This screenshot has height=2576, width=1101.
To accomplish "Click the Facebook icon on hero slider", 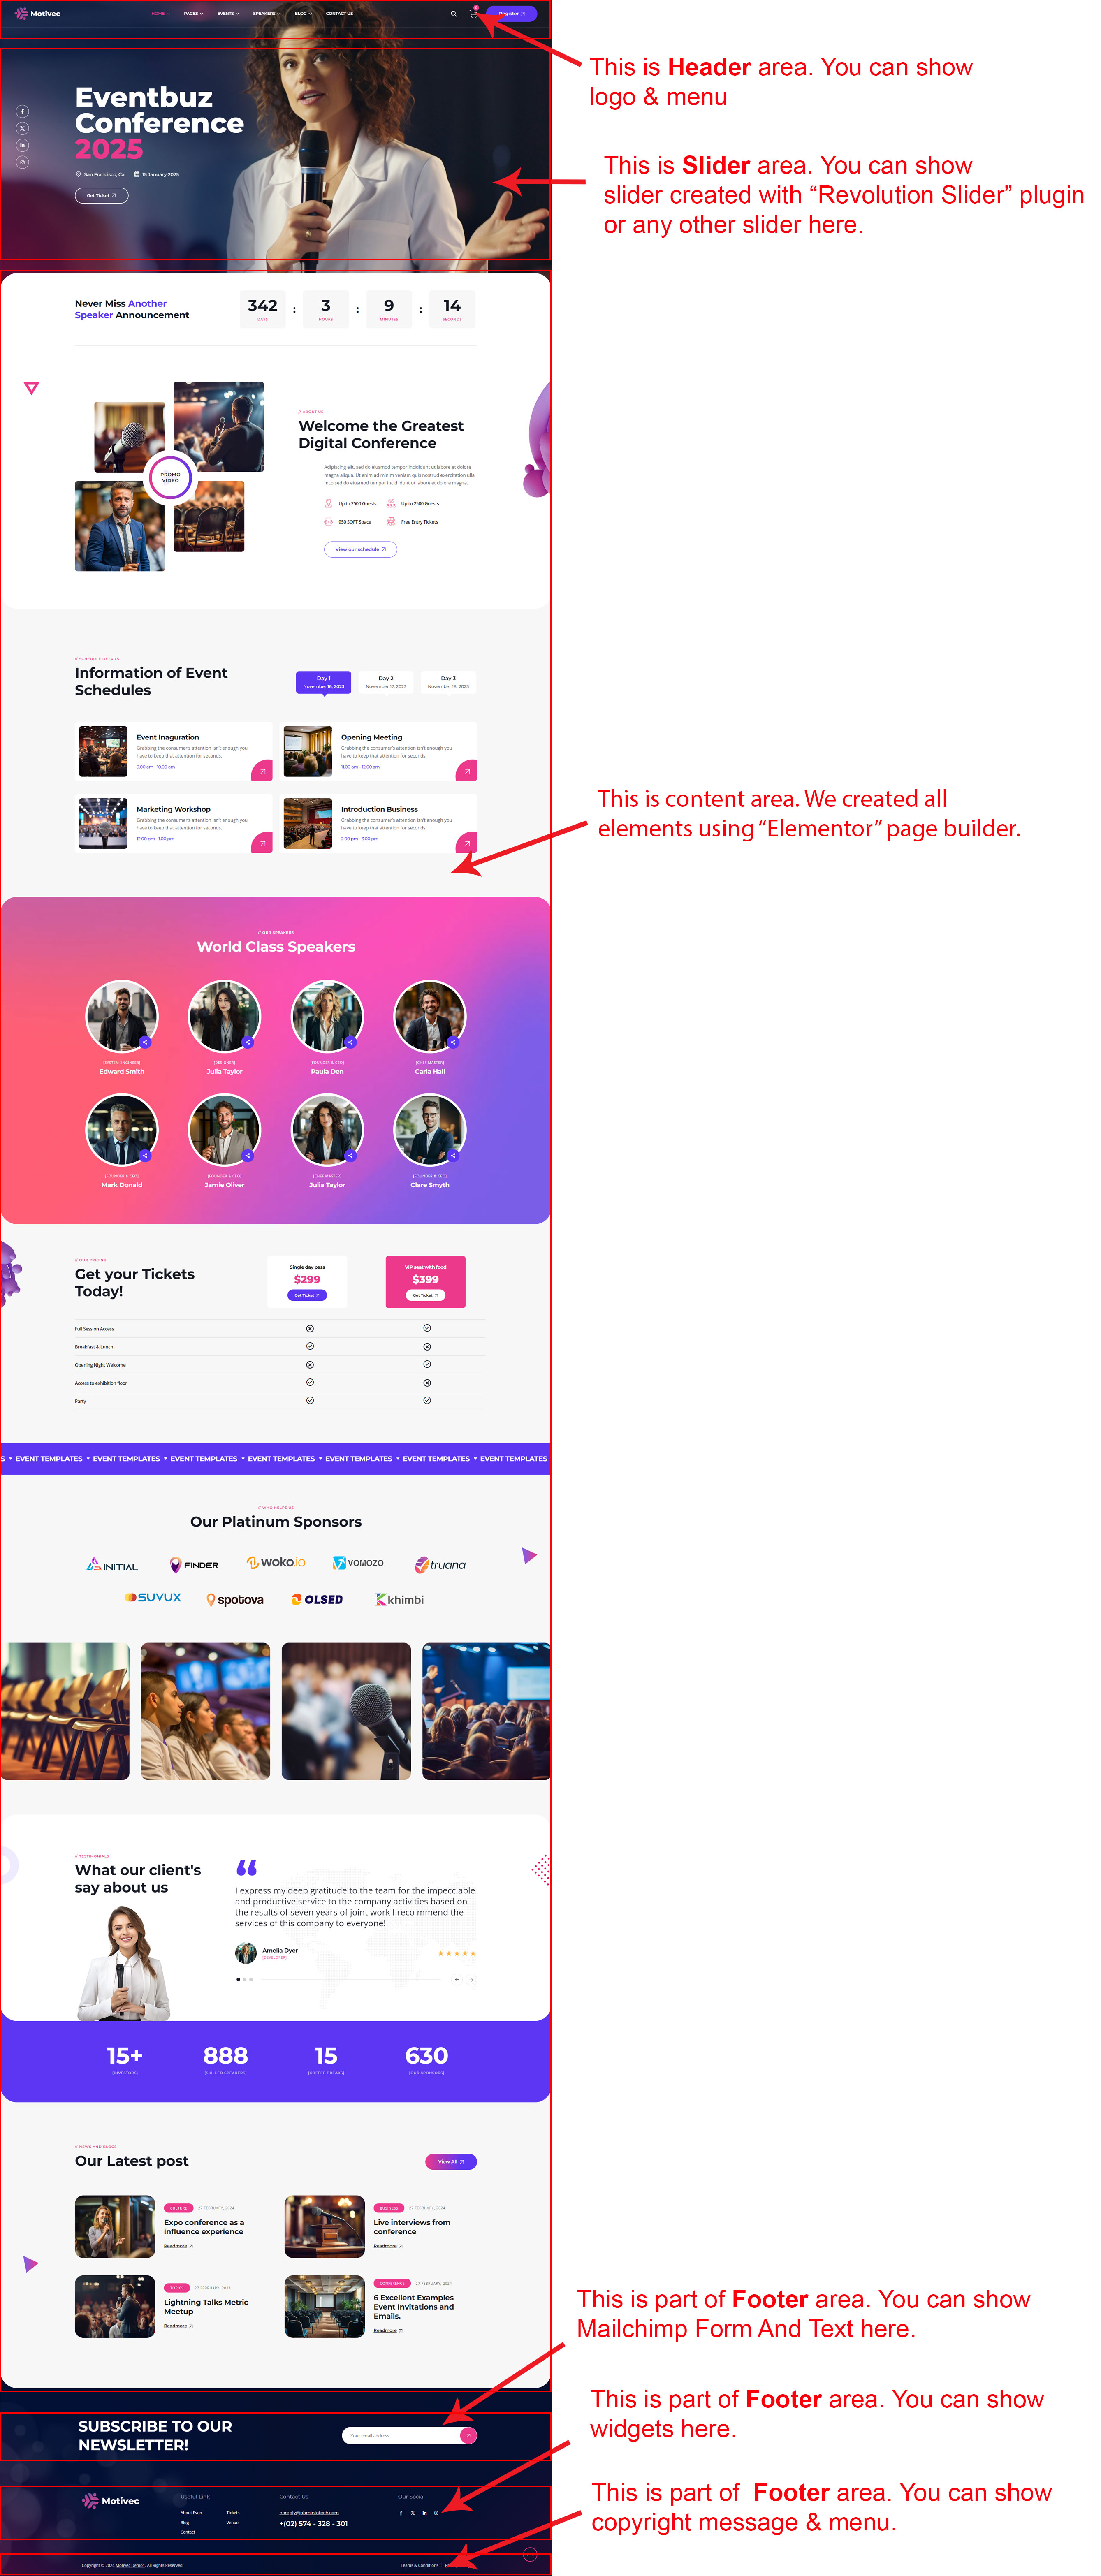I will click(x=22, y=111).
